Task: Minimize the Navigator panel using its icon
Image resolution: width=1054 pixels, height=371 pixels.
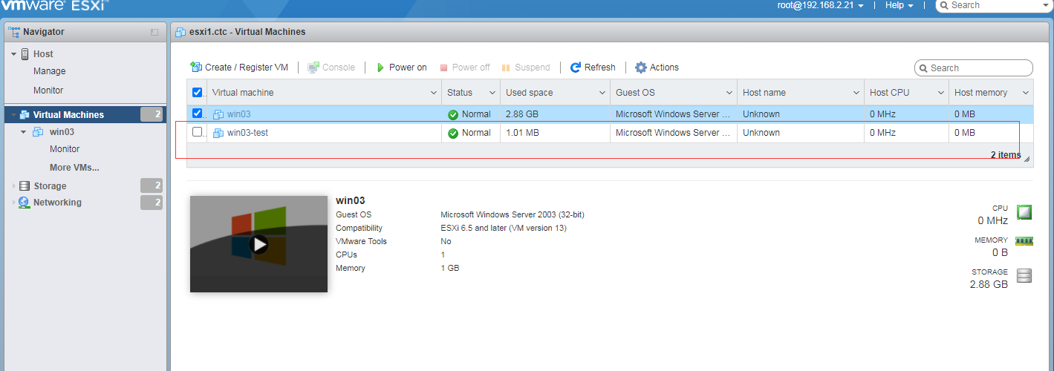Action: (154, 33)
